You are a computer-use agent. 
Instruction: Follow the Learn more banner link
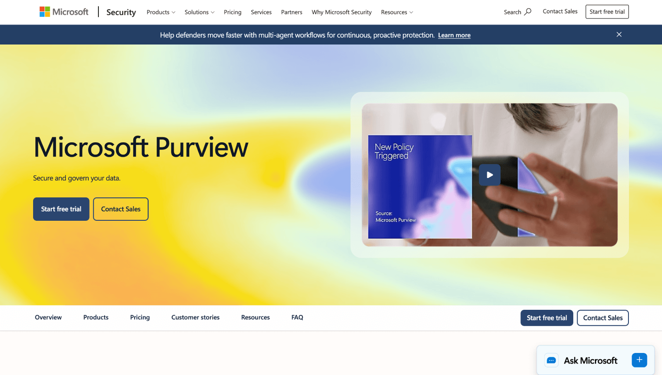tap(454, 35)
